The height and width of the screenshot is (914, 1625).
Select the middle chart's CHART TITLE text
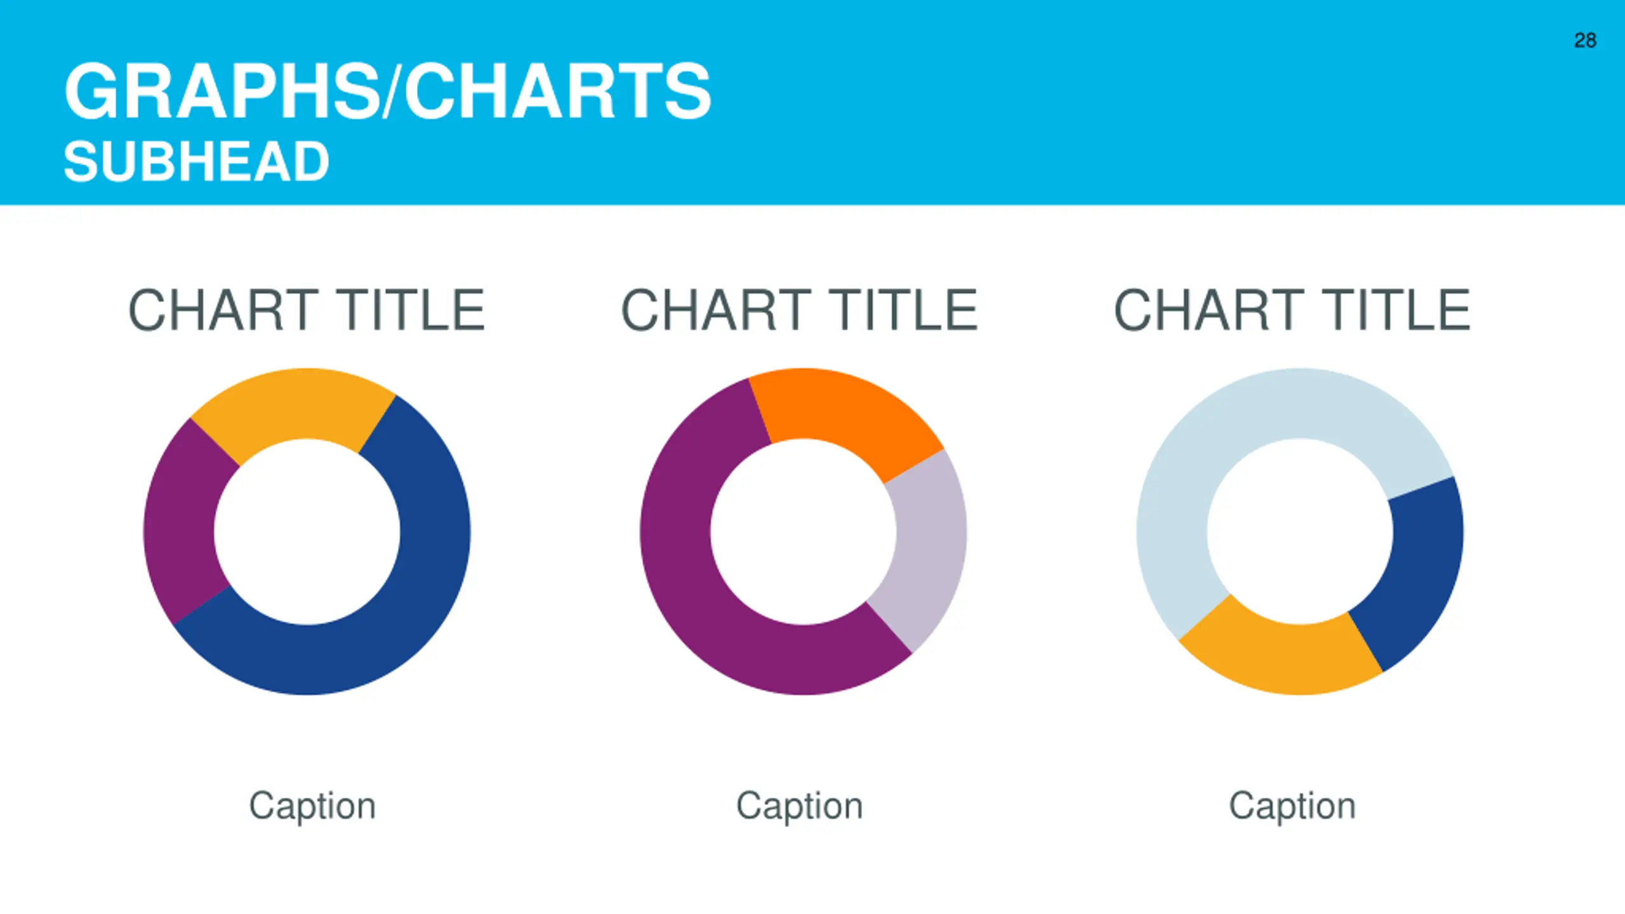click(x=800, y=310)
